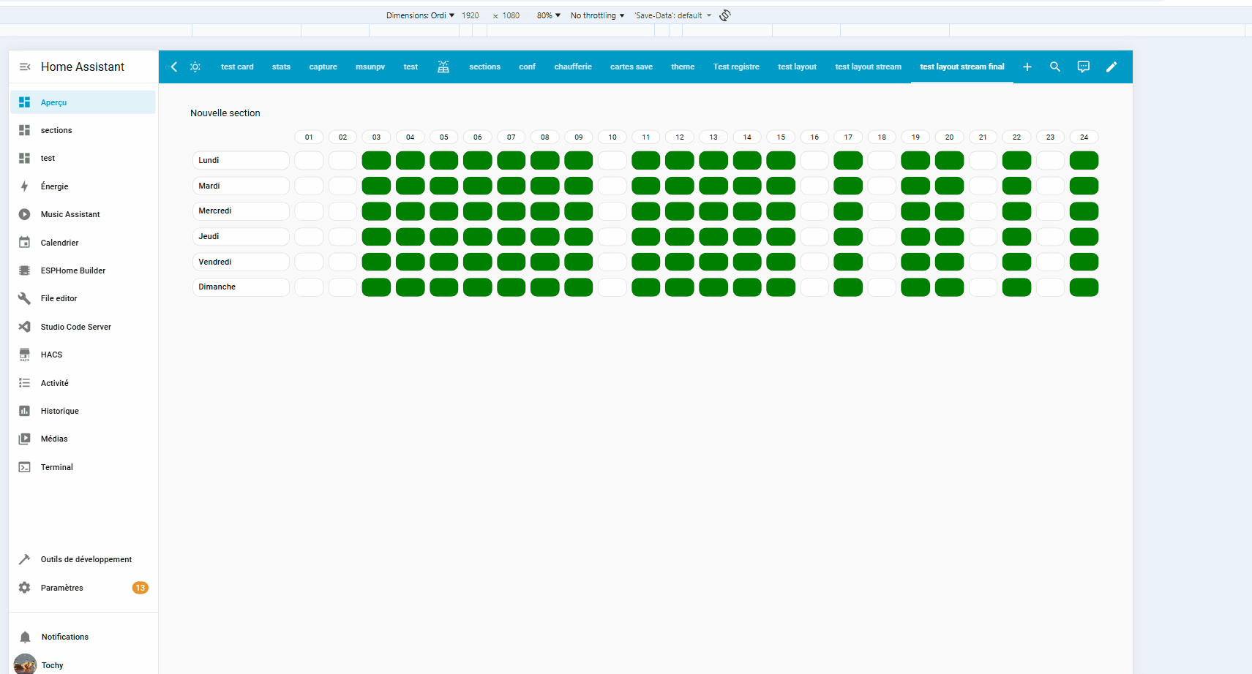Switch to the Test registre tab
The width and height of the screenshot is (1252, 674).
[736, 67]
